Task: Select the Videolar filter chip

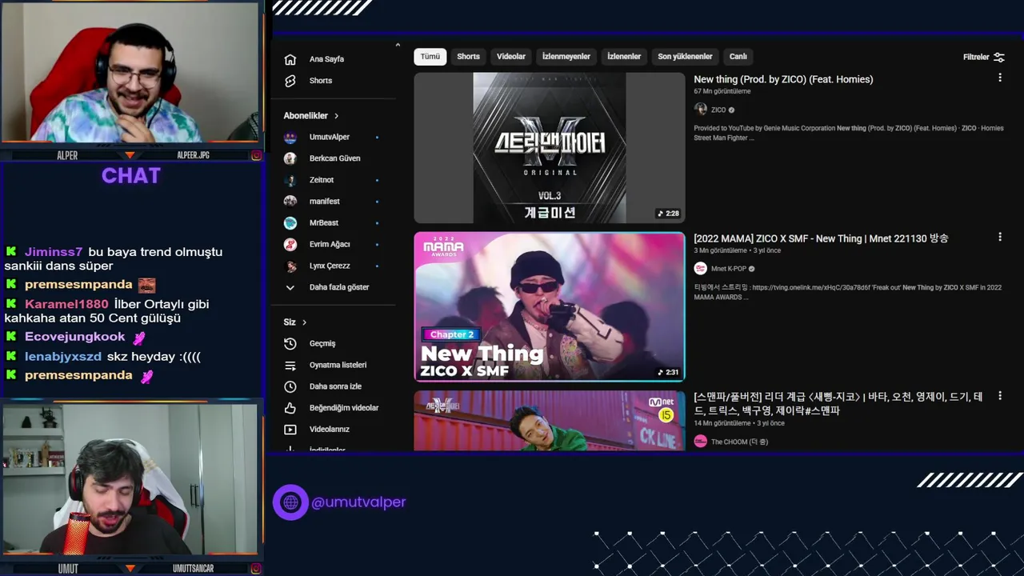Action: tap(511, 57)
